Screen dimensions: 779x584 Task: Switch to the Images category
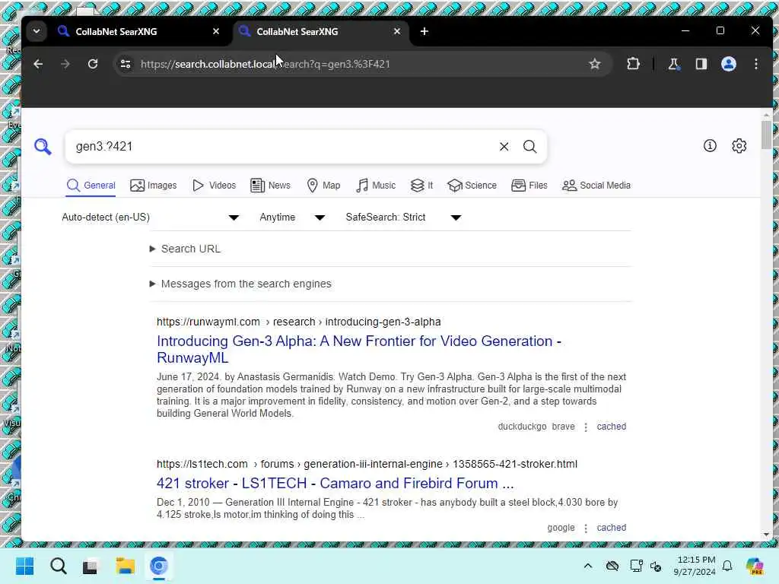pos(153,186)
